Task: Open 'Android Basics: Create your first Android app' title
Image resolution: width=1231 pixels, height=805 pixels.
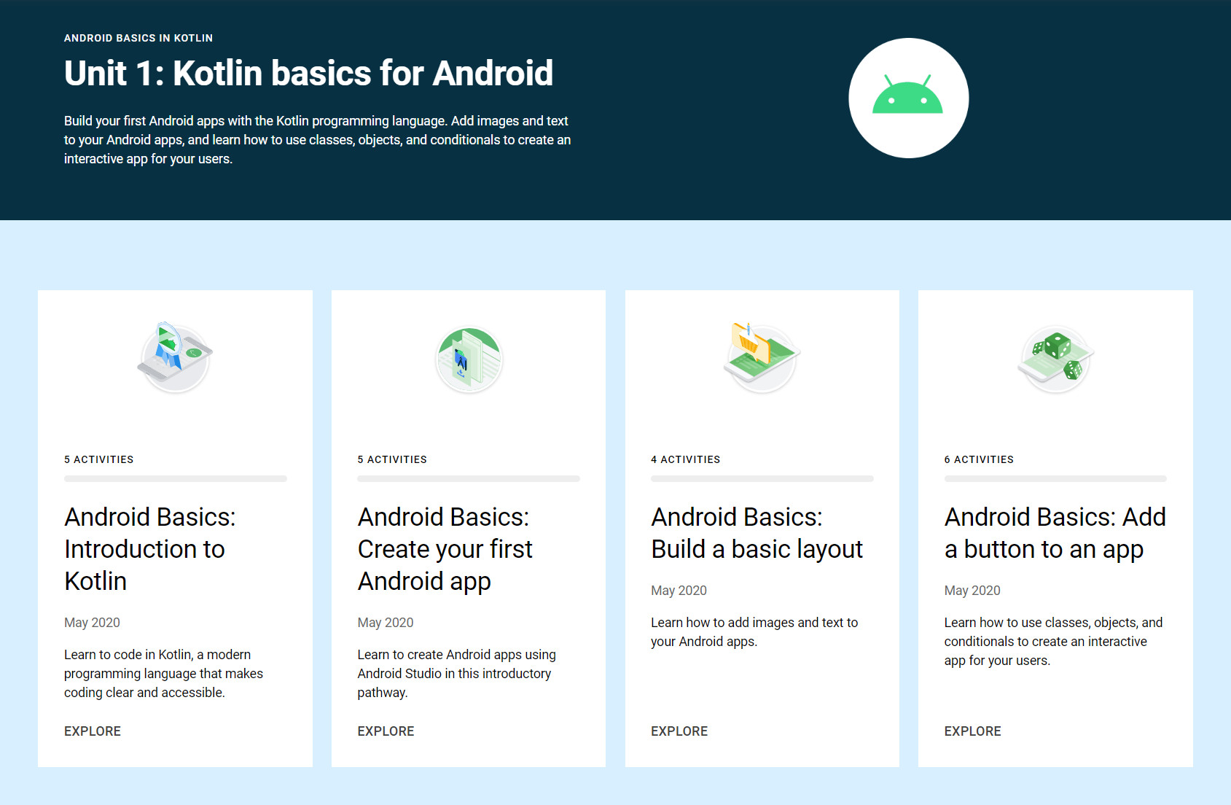Action: click(x=445, y=549)
